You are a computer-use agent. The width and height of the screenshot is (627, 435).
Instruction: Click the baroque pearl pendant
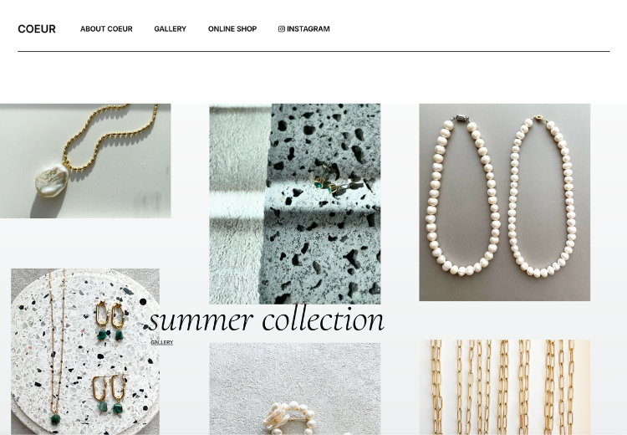tap(52, 181)
